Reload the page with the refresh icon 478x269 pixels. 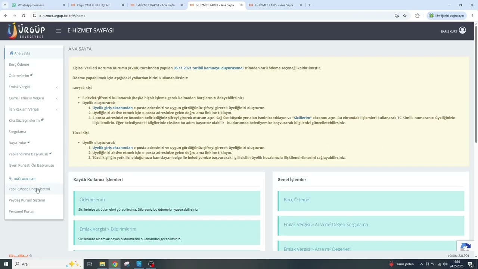coord(24,16)
